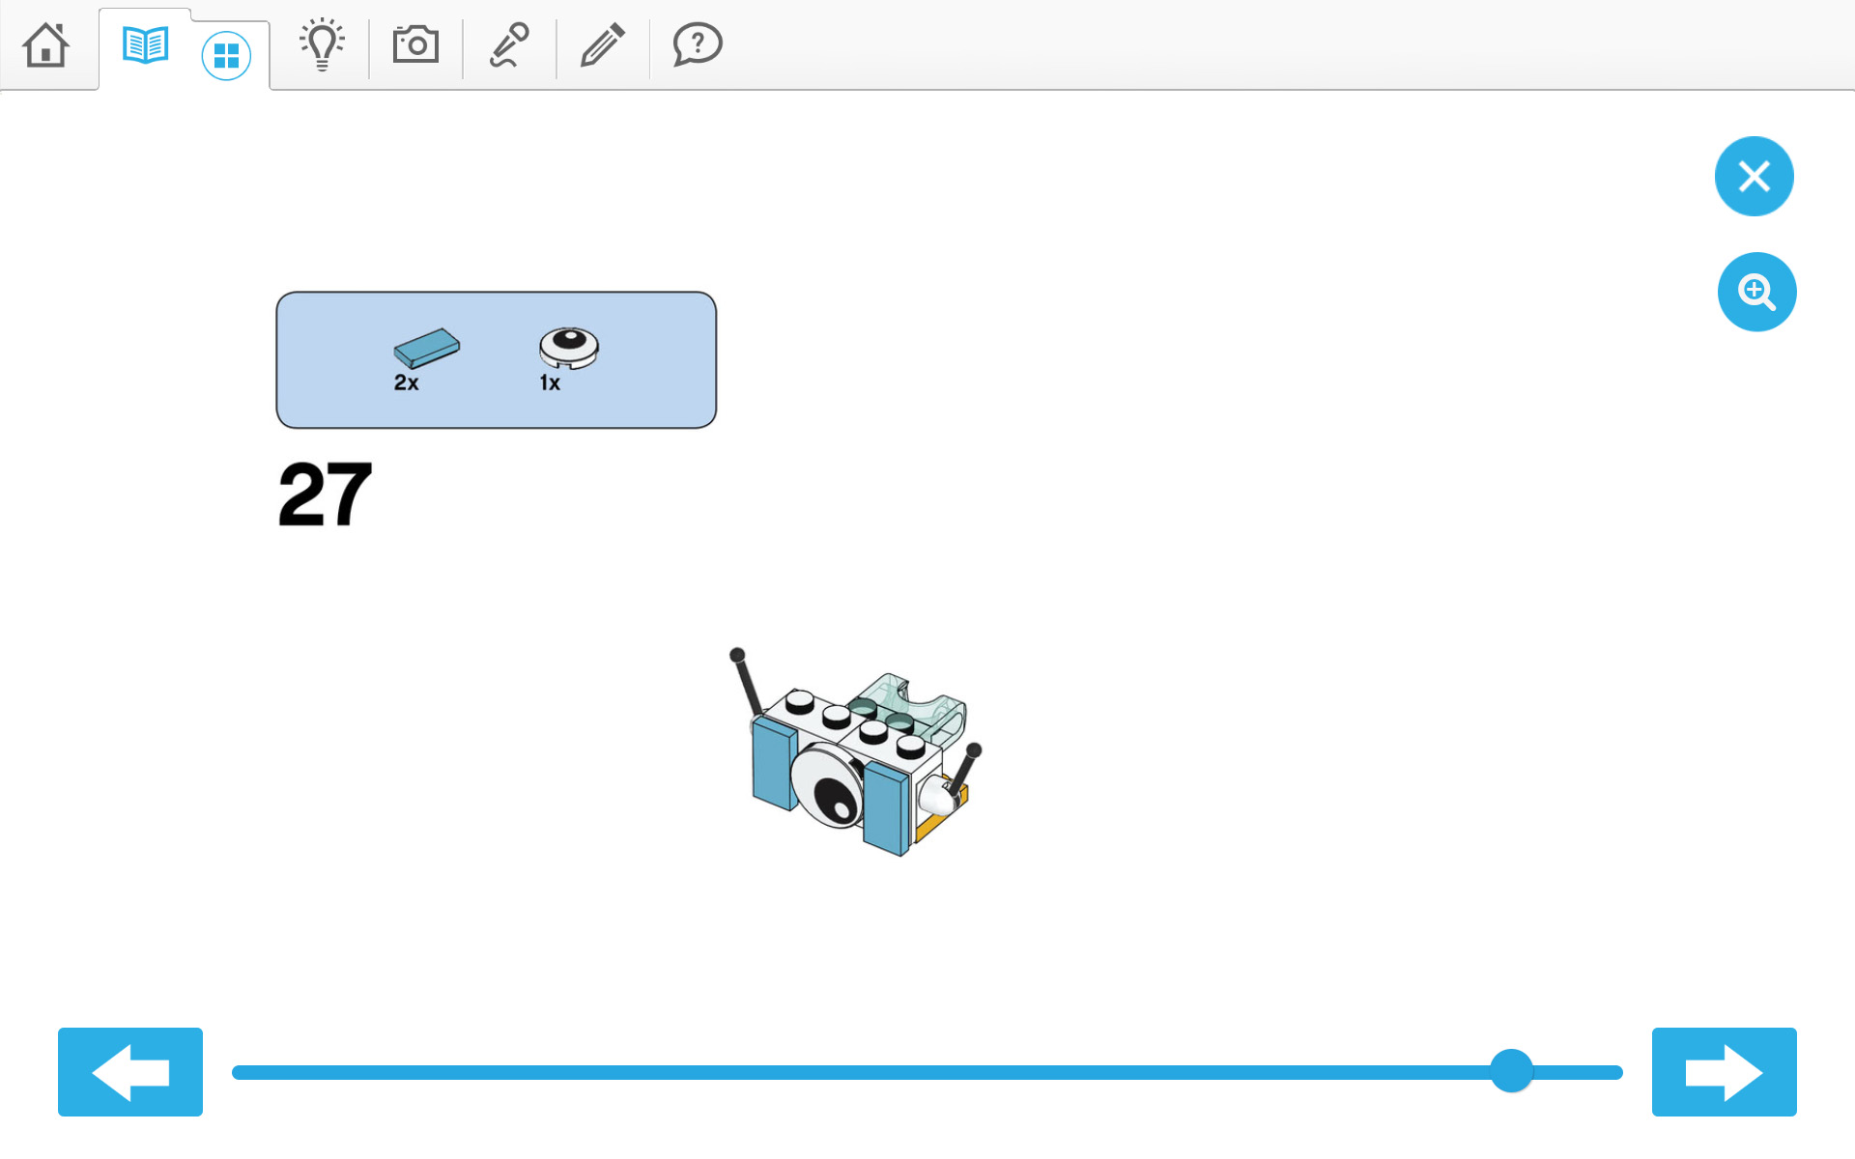Image resolution: width=1855 pixels, height=1159 pixels.
Task: Click the parts list box
Action: [496, 360]
